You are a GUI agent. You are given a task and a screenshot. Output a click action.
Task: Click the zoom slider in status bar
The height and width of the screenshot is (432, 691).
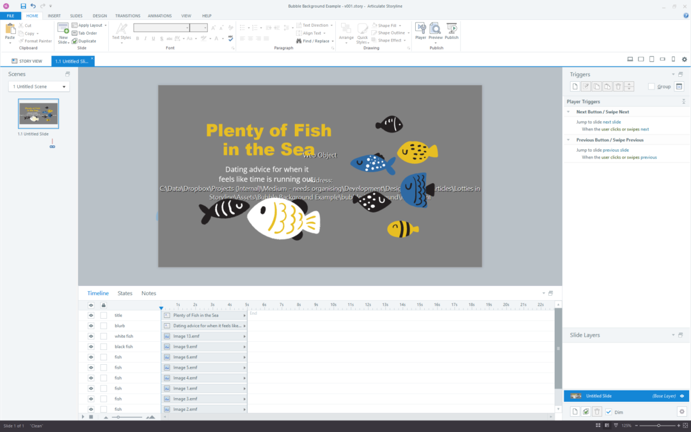(658, 426)
